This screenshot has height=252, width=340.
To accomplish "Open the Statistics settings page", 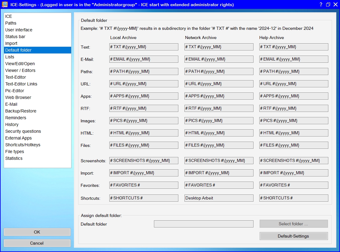I will click(14, 158).
